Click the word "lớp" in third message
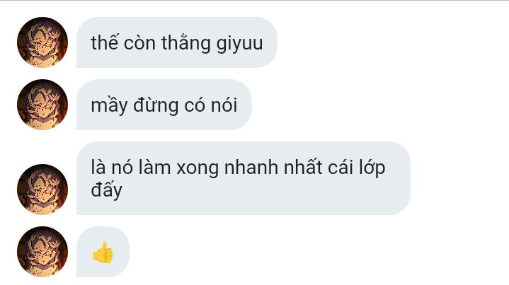This screenshot has height=285, width=509. (372, 168)
